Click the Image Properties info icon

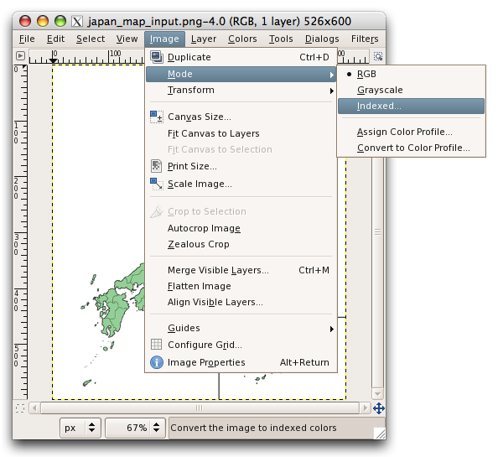point(157,362)
